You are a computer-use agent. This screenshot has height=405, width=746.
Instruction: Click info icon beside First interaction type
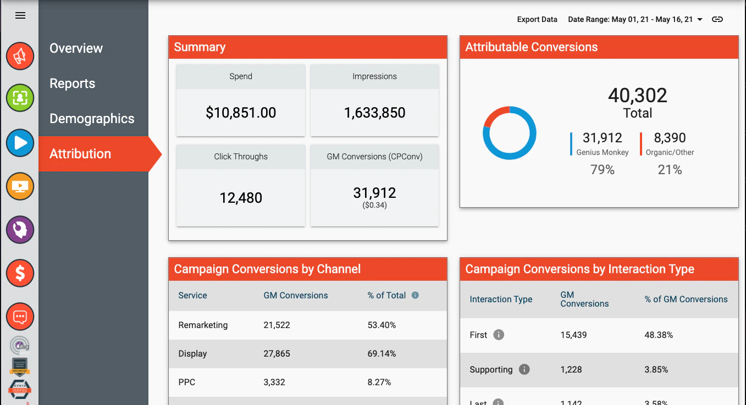(499, 335)
